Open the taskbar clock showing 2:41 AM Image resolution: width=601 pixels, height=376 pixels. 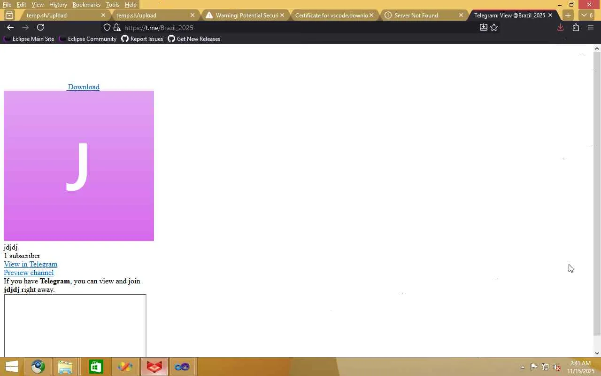point(580,367)
